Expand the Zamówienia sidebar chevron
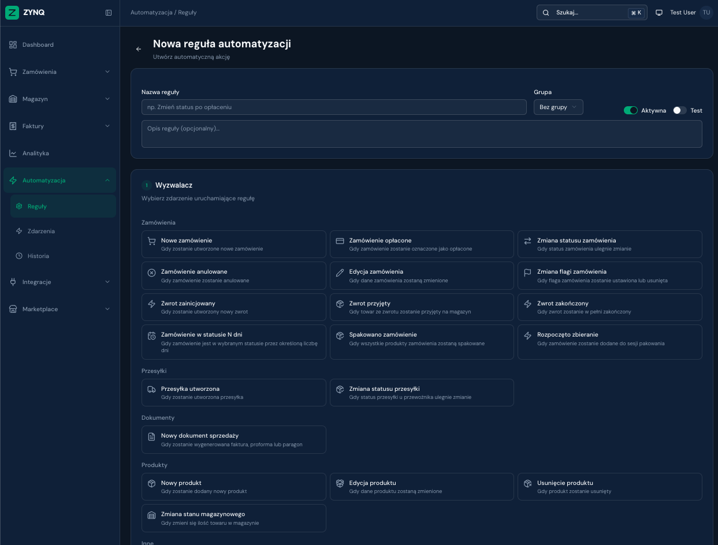This screenshot has width=718, height=545. pyautogui.click(x=107, y=72)
